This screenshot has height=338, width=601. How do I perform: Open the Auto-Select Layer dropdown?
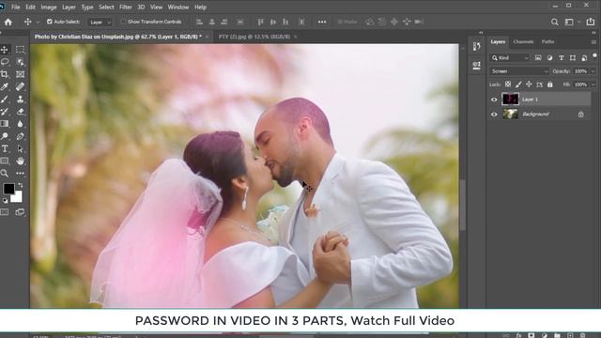(x=100, y=23)
